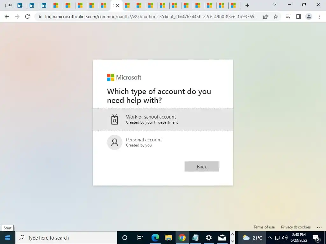
Task: Open the Privacy & cookies link
Action: pyautogui.click(x=296, y=227)
